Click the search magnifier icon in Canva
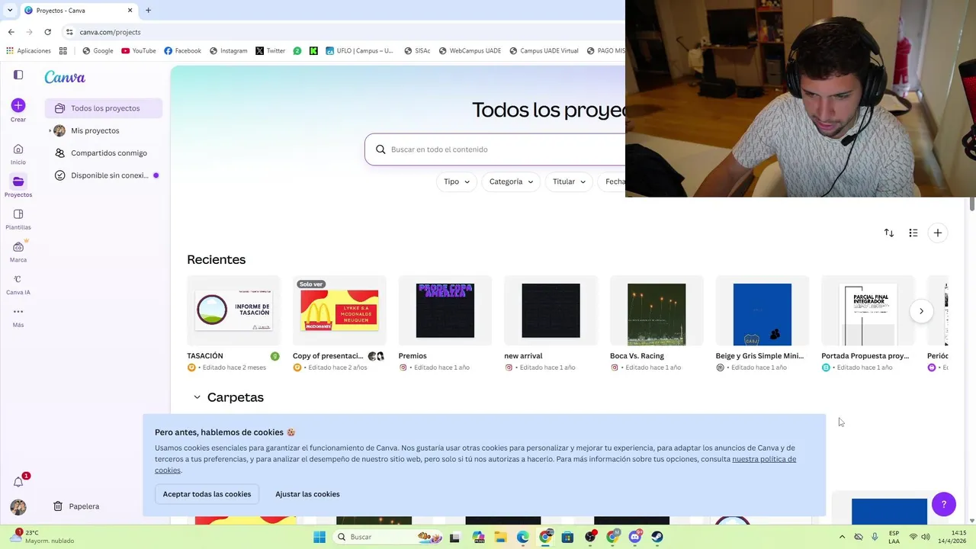 pyautogui.click(x=380, y=149)
